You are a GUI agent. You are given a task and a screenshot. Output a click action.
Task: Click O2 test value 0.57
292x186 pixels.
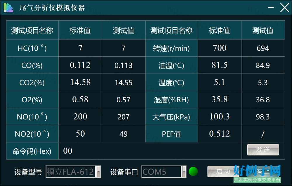(124, 99)
